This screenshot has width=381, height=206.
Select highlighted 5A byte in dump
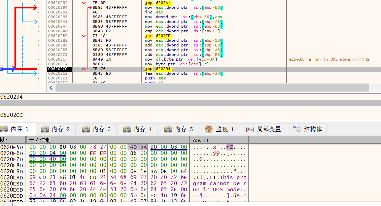click(x=143, y=147)
